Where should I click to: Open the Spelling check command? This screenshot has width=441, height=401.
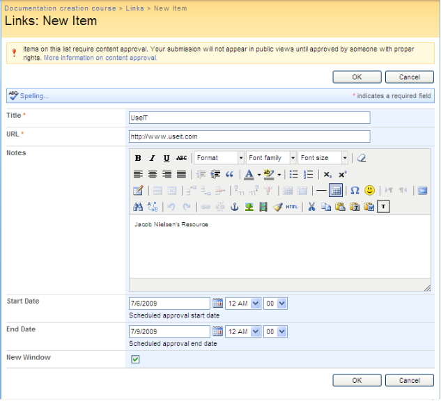[x=29, y=96]
